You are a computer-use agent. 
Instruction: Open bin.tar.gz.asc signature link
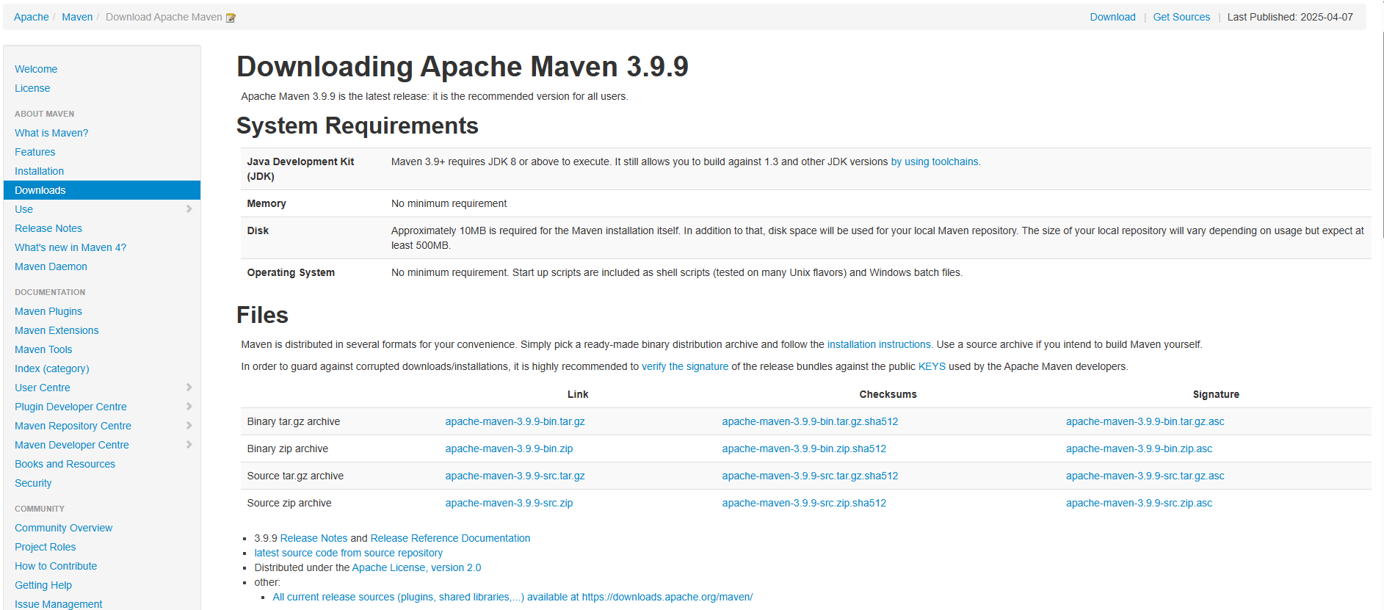click(1145, 421)
